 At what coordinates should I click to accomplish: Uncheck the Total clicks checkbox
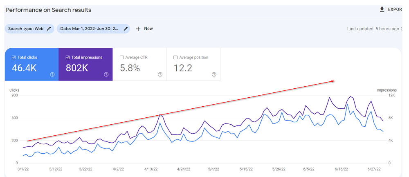[x=14, y=58]
